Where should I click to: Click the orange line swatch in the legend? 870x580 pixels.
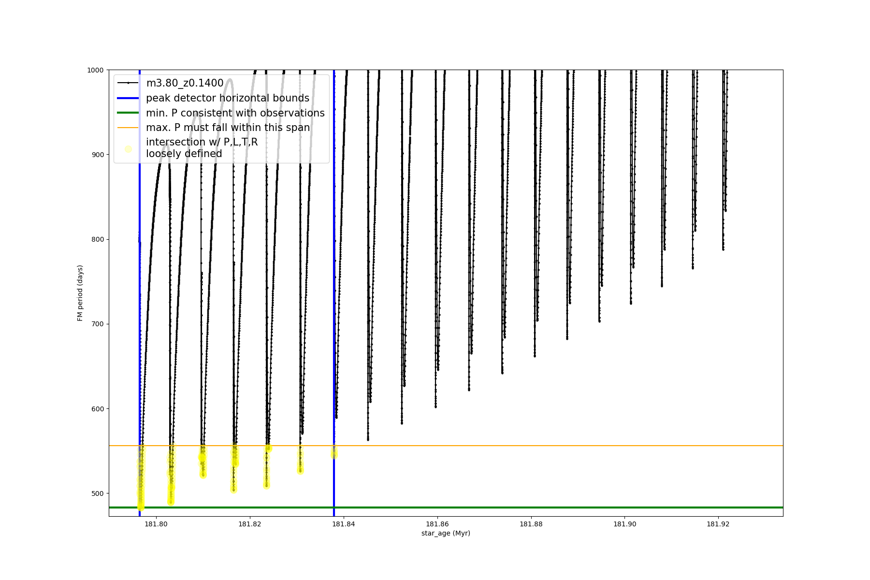(x=128, y=128)
